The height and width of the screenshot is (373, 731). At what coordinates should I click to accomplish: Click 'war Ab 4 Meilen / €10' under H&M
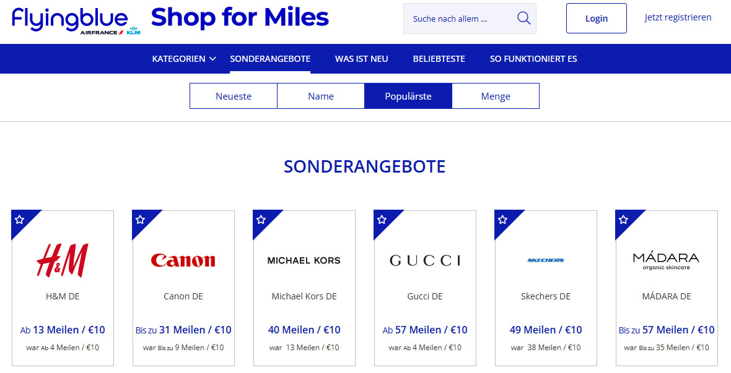coord(63,348)
